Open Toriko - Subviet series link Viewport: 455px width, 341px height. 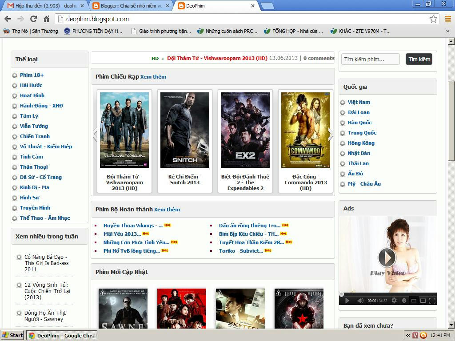coord(241,251)
